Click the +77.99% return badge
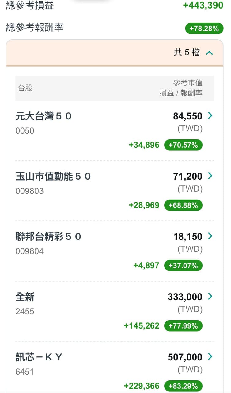The height and width of the screenshot is (393, 231). pyautogui.click(x=183, y=325)
